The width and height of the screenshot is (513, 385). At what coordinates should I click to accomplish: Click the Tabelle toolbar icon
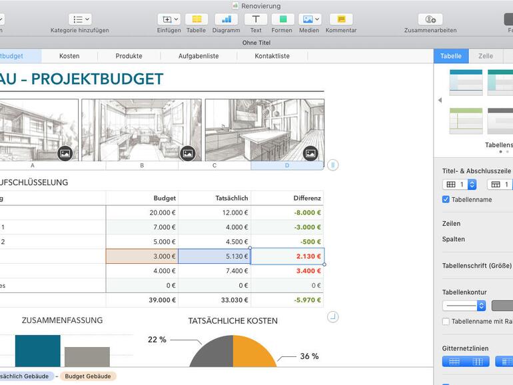(x=196, y=19)
